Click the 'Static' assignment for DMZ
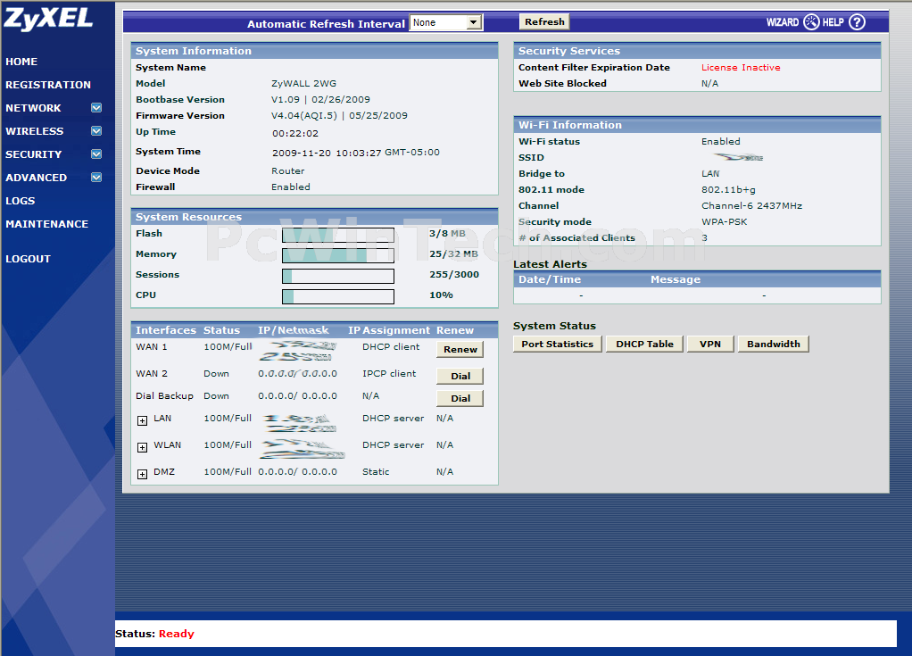912x656 pixels. point(376,471)
